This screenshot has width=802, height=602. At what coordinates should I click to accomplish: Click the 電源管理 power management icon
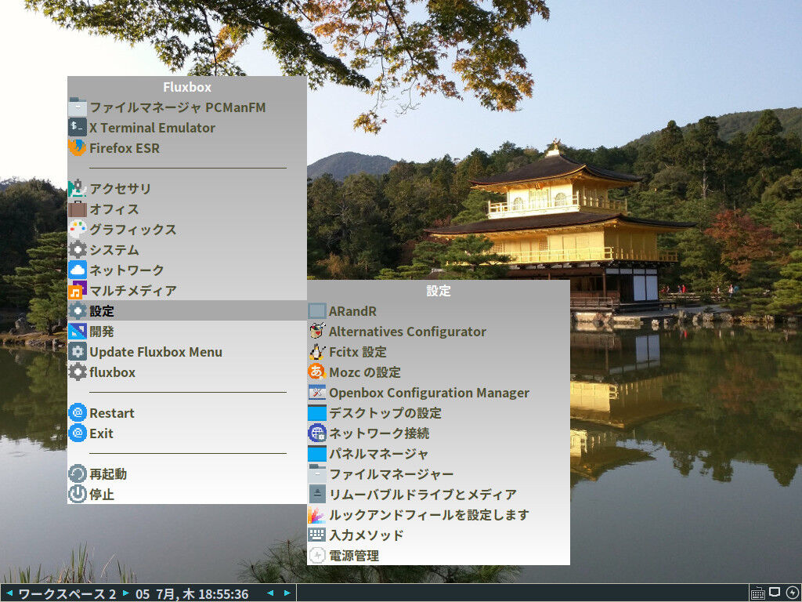[x=317, y=556]
